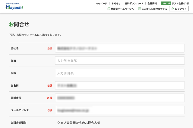Viewport: 193px width, 128px height.
Task: Click into the 電話番号 input field
Action: [119, 98]
